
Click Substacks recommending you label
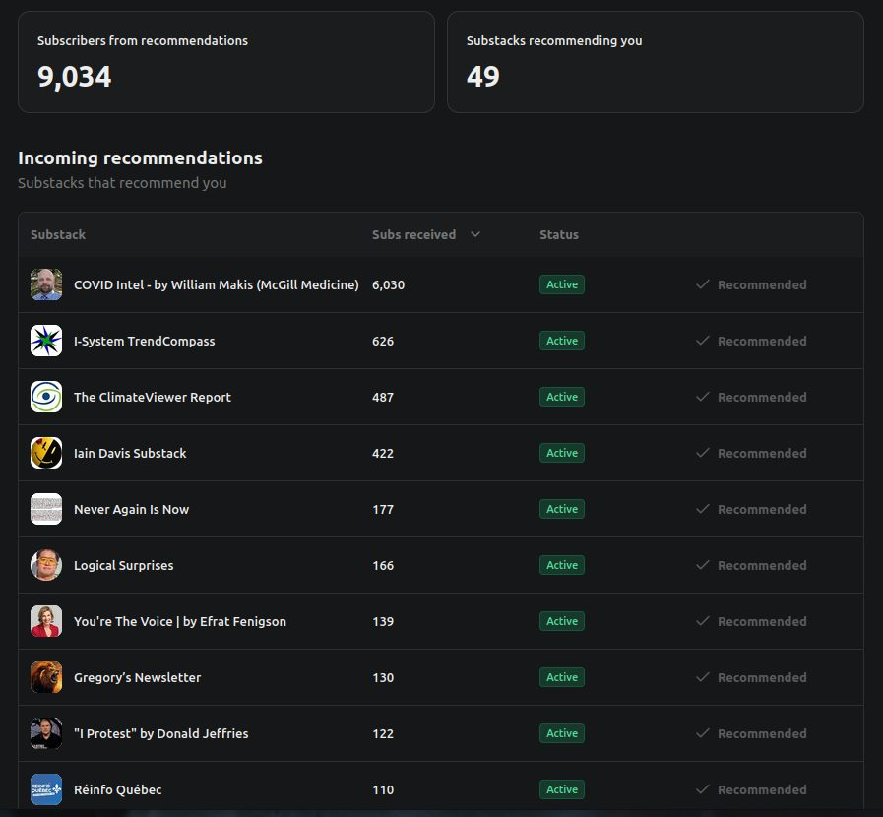click(554, 40)
